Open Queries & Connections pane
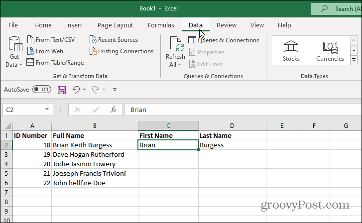The width and height of the screenshot is (362, 223). click(224, 40)
